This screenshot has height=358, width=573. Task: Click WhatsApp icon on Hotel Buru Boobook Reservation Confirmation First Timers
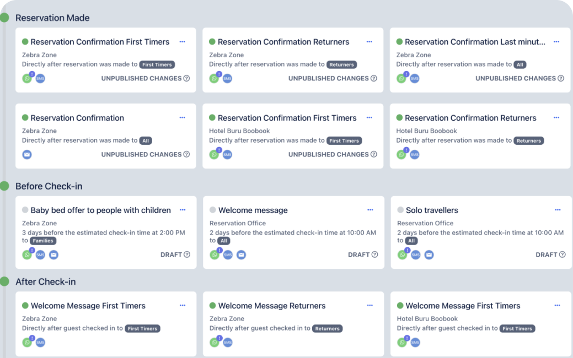[x=214, y=154]
